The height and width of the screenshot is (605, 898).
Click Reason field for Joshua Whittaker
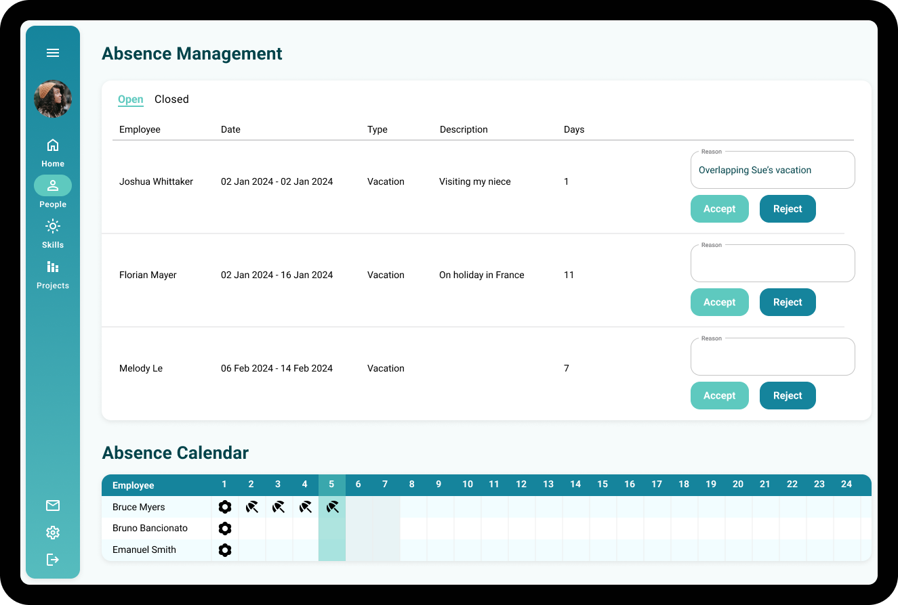pyautogui.click(x=773, y=170)
